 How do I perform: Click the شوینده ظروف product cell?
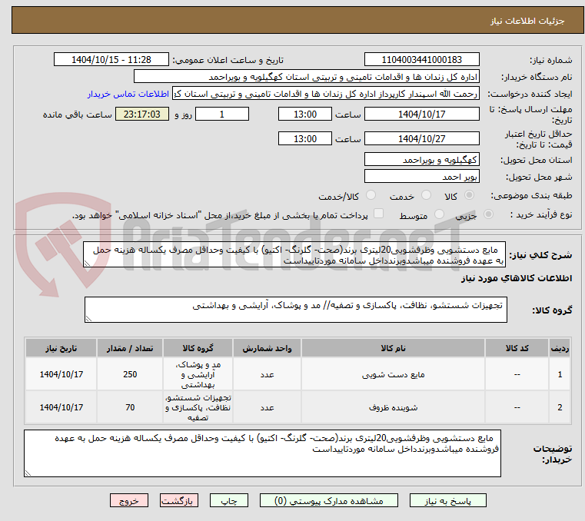pos(393,407)
